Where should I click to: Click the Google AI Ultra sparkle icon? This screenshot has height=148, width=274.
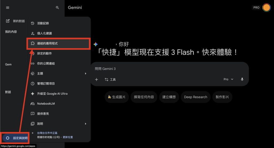click(x=33, y=94)
